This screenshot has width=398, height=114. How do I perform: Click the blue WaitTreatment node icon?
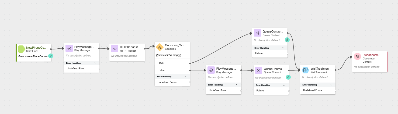[x=305, y=70]
